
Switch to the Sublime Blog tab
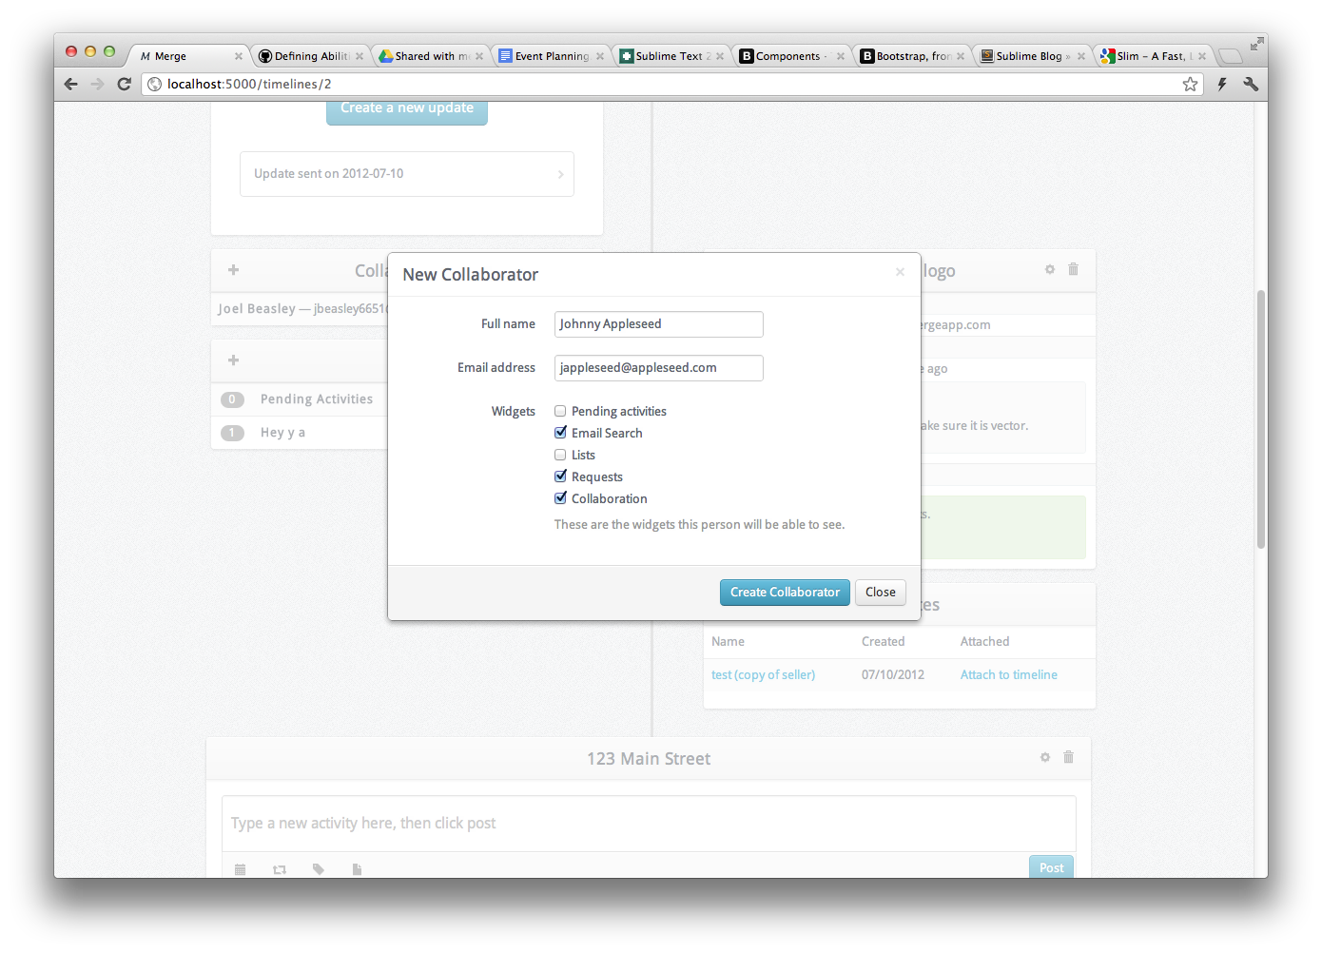1029,56
